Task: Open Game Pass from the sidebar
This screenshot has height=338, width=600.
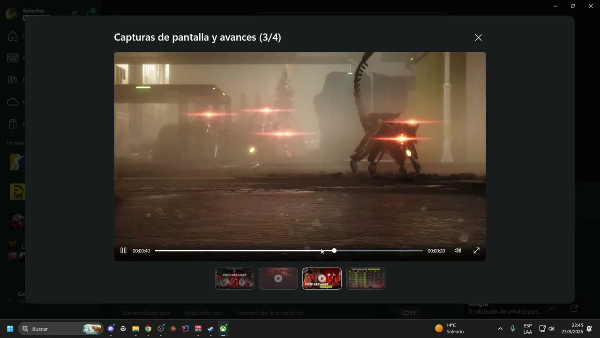Action: tap(13, 58)
